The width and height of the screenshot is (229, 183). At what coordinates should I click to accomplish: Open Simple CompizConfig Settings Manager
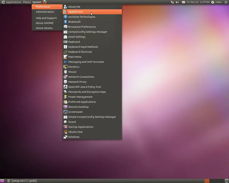(92, 117)
